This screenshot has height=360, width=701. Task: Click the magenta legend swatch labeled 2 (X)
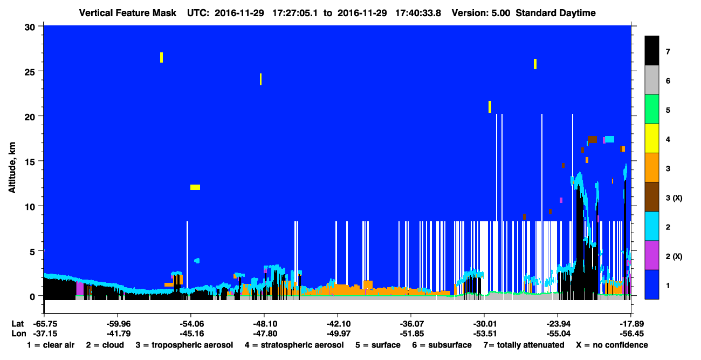[x=652, y=255]
